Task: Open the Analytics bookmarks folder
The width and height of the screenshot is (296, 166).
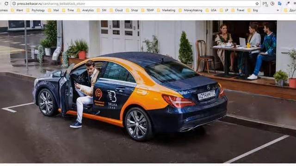Action: pos(85,10)
